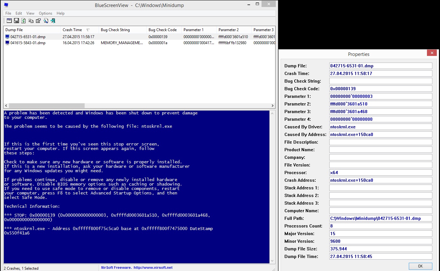Viewport: 440px width, 271px height.
Task: Click crash time 16.04.2015 17:42:26
Action: [x=78, y=43]
